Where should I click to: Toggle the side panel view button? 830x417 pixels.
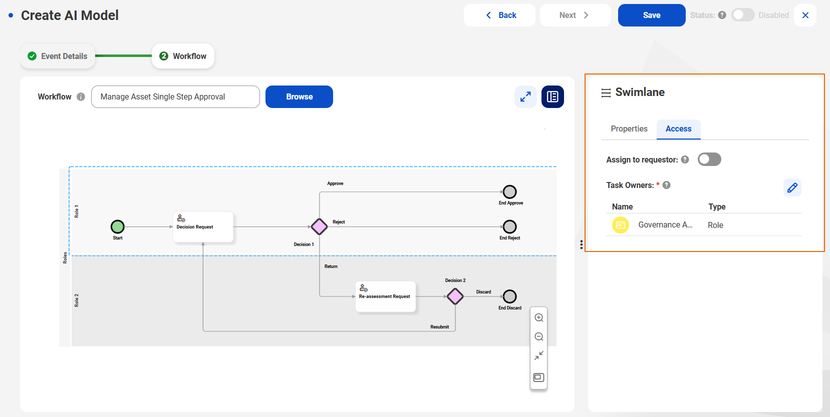[x=552, y=96]
